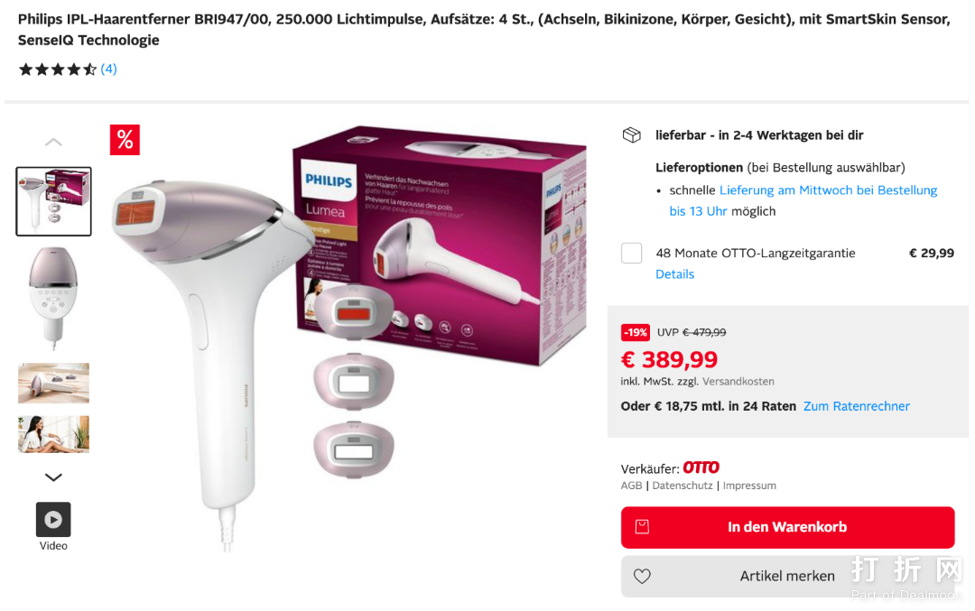Select the first product thumbnail with box

click(53, 201)
